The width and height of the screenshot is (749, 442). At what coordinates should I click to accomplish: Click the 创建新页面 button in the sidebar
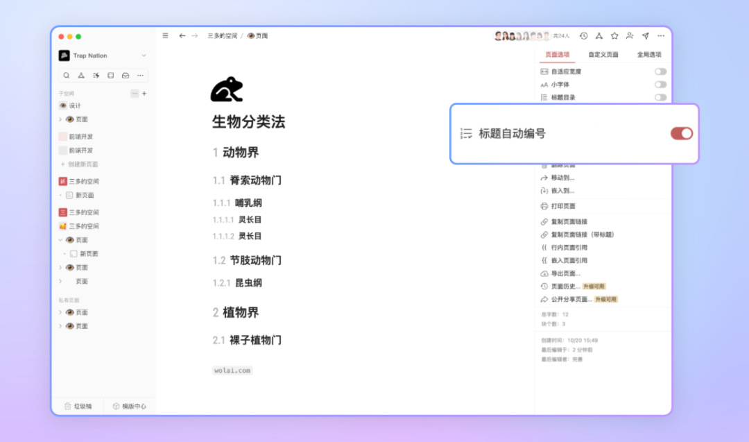[x=79, y=164]
